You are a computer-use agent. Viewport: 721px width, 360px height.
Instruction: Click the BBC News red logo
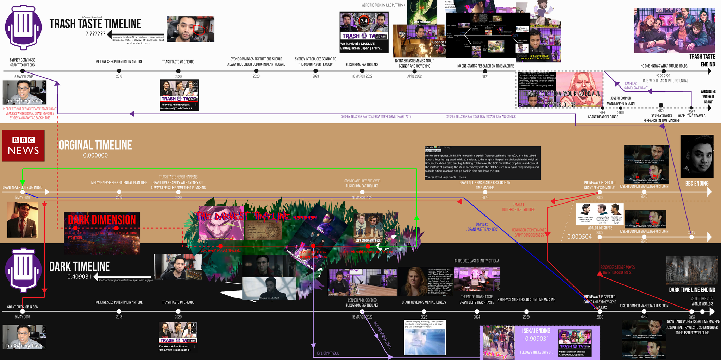(x=23, y=146)
